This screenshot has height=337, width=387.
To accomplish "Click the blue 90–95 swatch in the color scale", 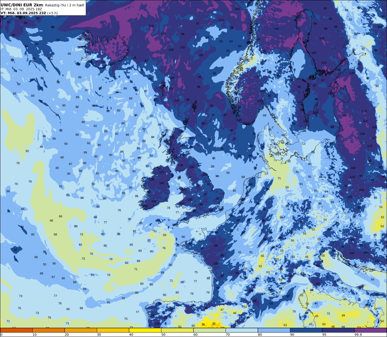I will (x=306, y=330).
